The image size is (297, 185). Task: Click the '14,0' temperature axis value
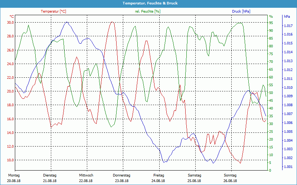pyautogui.click(x=10, y=133)
